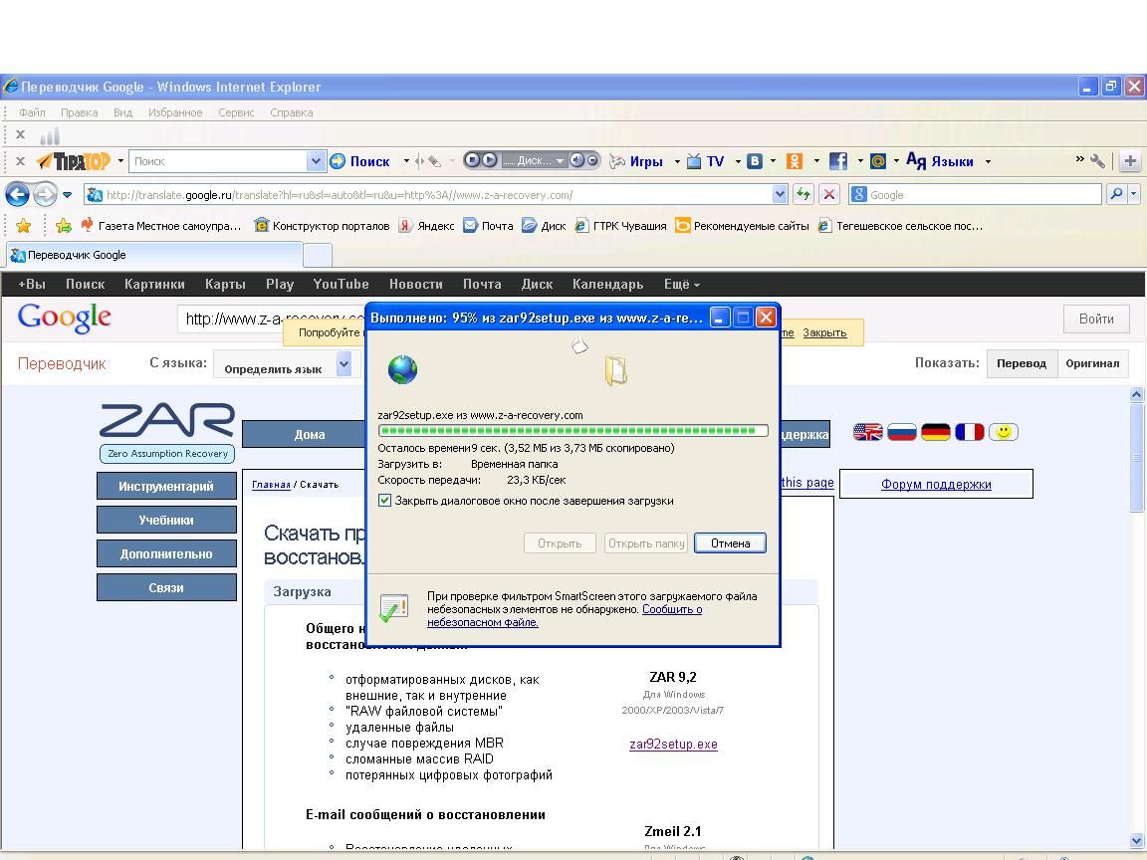Open the Сервис menu
This screenshot has height=860, width=1147.
point(236,112)
